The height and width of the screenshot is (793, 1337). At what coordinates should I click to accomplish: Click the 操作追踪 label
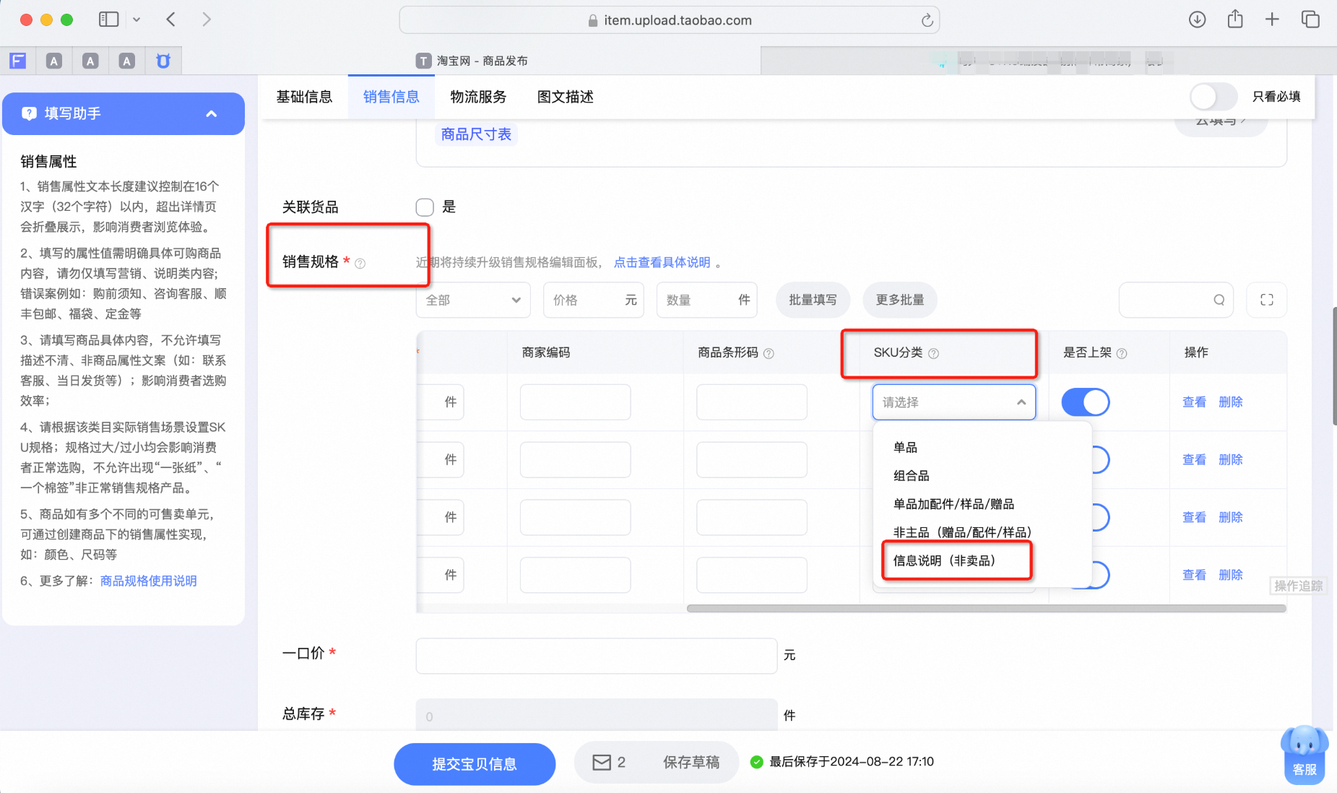click(1298, 586)
